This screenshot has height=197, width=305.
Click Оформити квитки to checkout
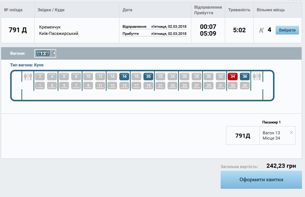(261, 180)
